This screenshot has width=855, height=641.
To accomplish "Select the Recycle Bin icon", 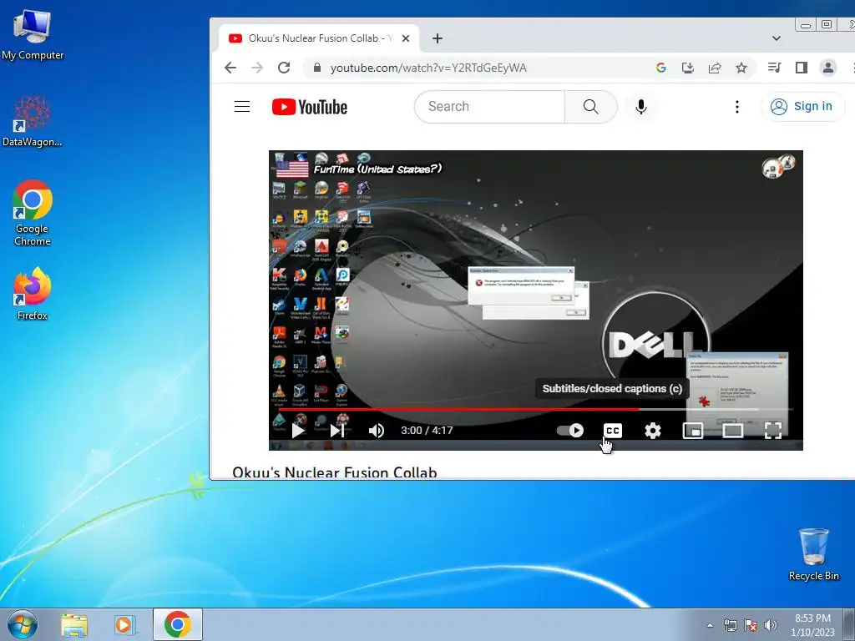I will 813,554.
